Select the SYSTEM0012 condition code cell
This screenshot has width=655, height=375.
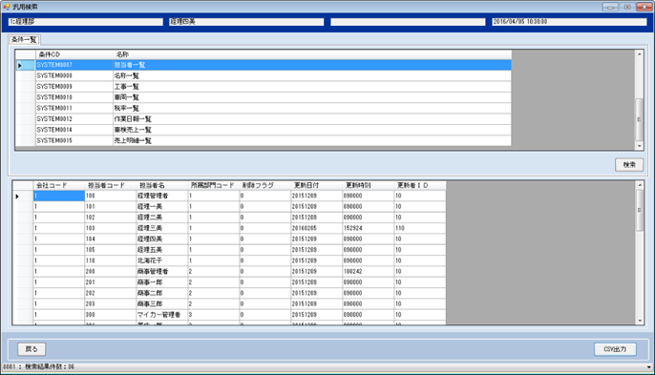(x=74, y=119)
